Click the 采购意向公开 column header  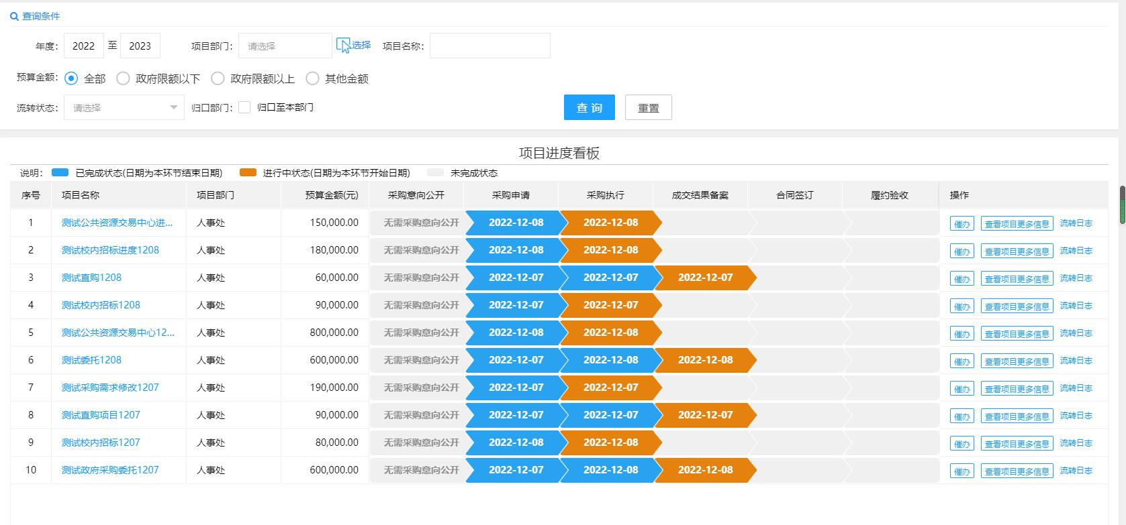(x=416, y=195)
